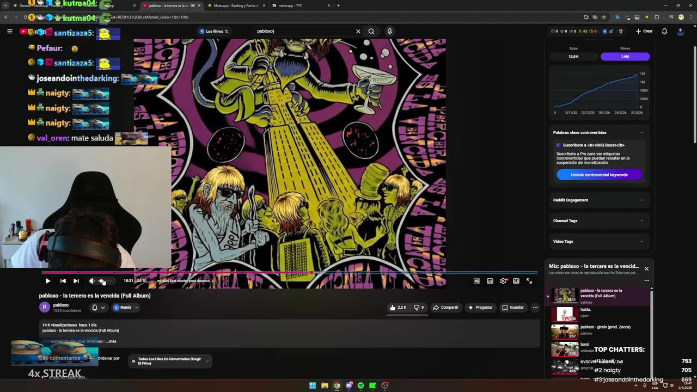
Task: Adjust the volume slider knob
Action: (102, 281)
